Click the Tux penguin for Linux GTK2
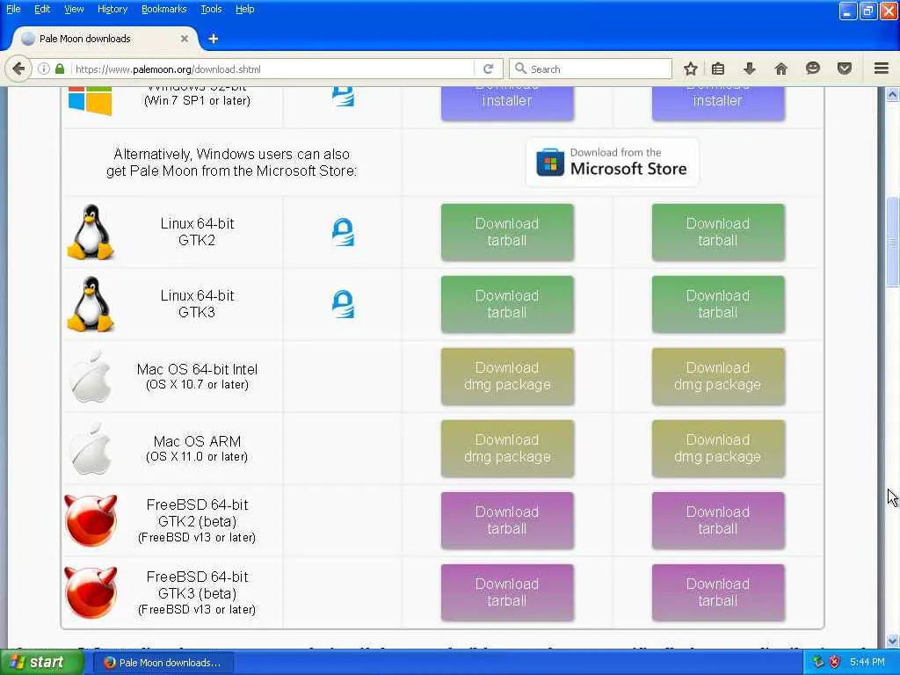This screenshot has height=675, width=900. [91, 232]
